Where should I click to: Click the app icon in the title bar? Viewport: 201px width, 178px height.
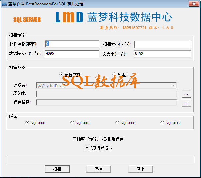[x=4, y=4]
